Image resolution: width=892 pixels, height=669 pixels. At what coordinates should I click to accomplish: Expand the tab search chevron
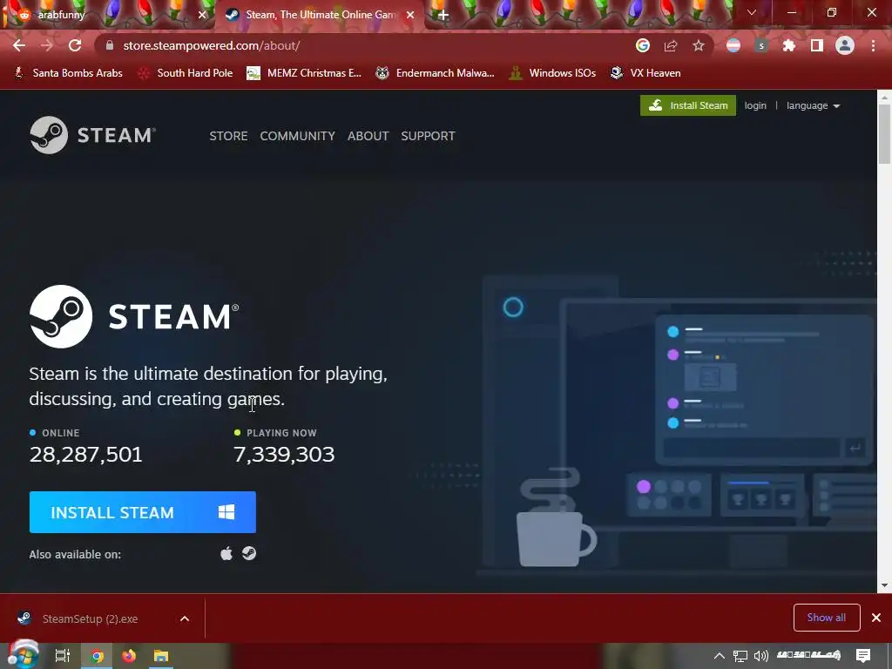pyautogui.click(x=752, y=12)
